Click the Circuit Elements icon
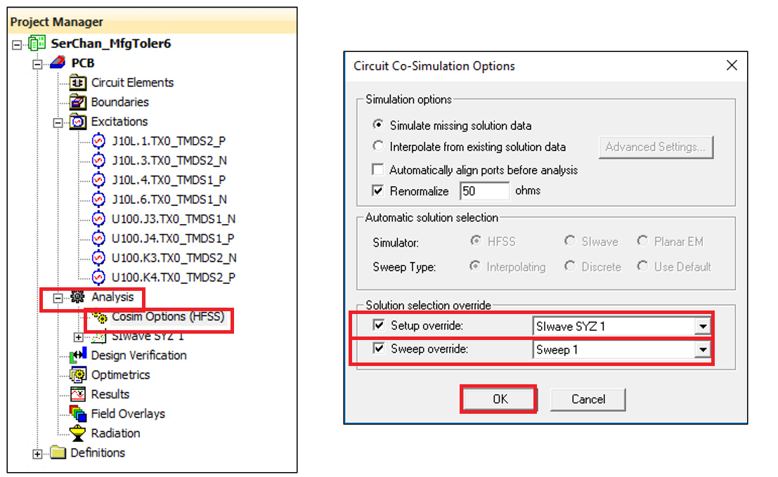 79,82
